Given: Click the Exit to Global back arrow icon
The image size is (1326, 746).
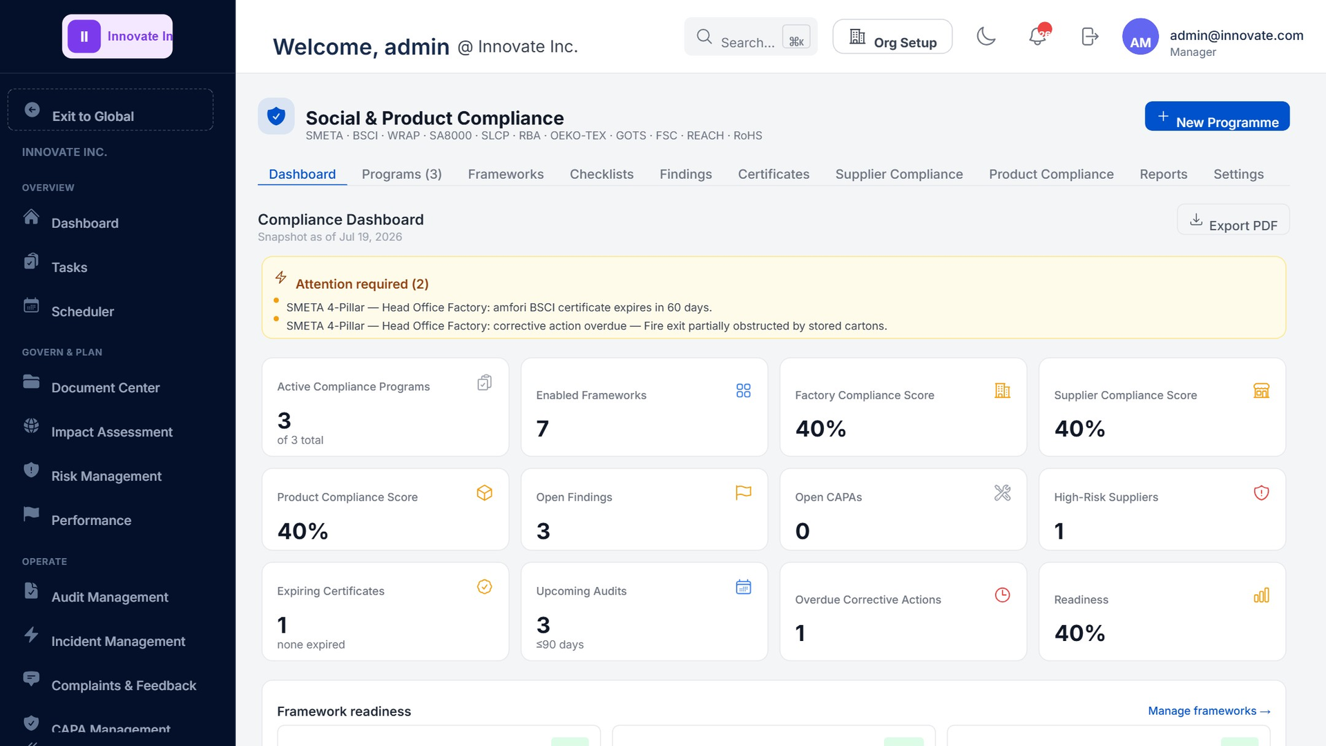Looking at the screenshot, I should click(32, 109).
